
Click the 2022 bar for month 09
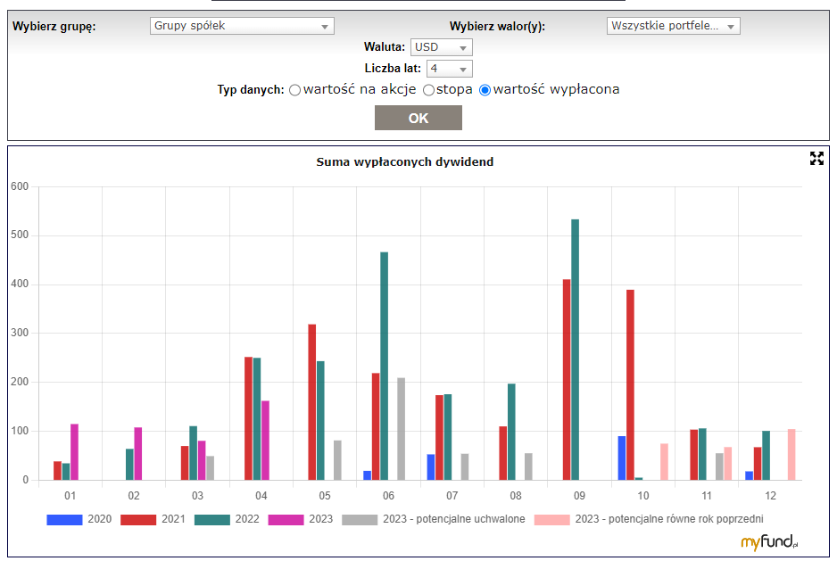point(575,350)
